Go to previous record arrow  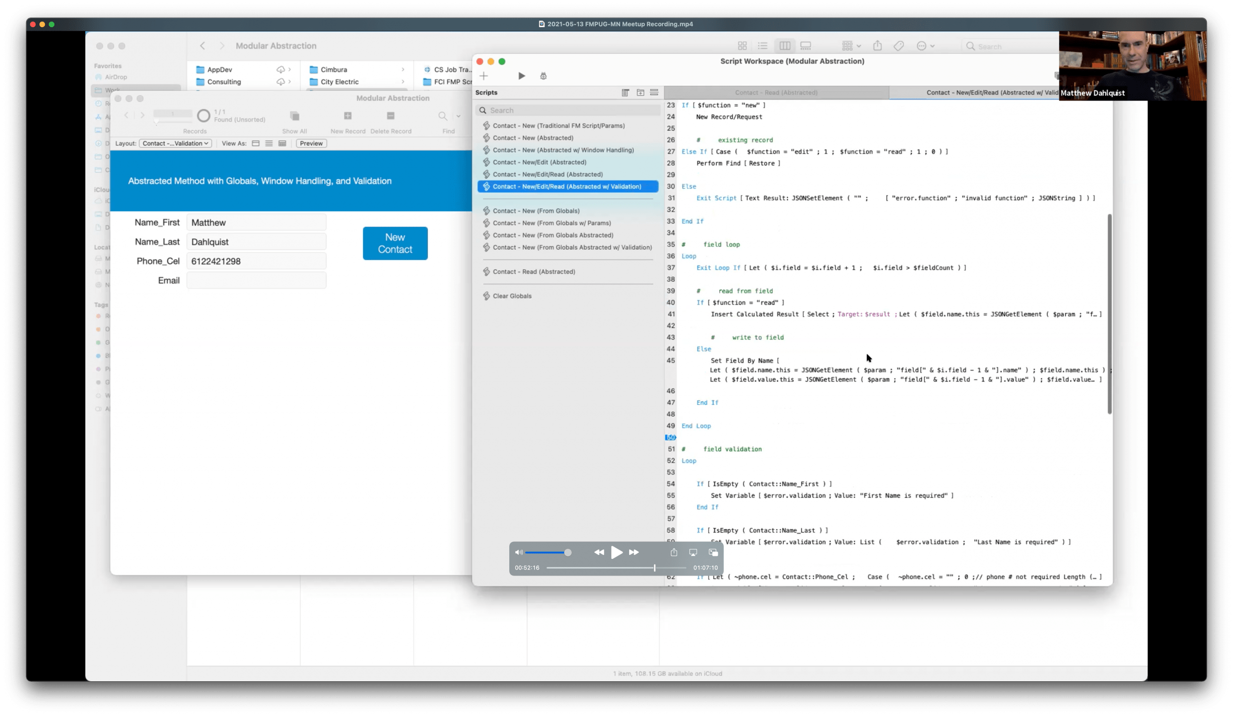coord(126,115)
